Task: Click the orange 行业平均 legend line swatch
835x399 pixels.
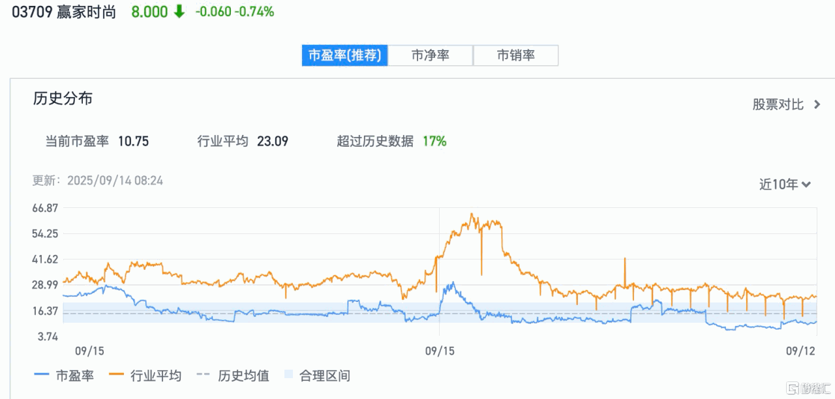Action: (x=117, y=376)
